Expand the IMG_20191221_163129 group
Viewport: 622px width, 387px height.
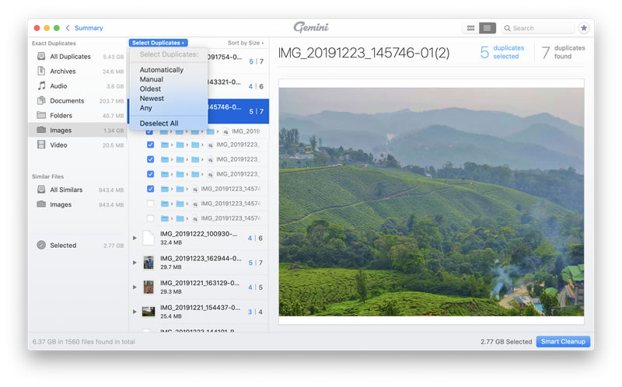point(135,287)
